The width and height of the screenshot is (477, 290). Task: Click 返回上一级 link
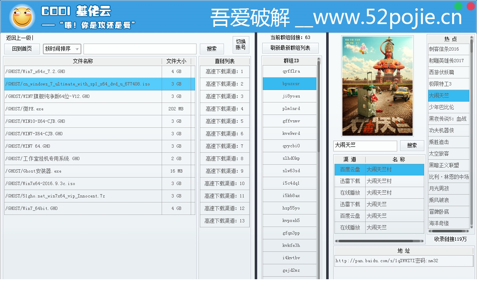point(19,38)
